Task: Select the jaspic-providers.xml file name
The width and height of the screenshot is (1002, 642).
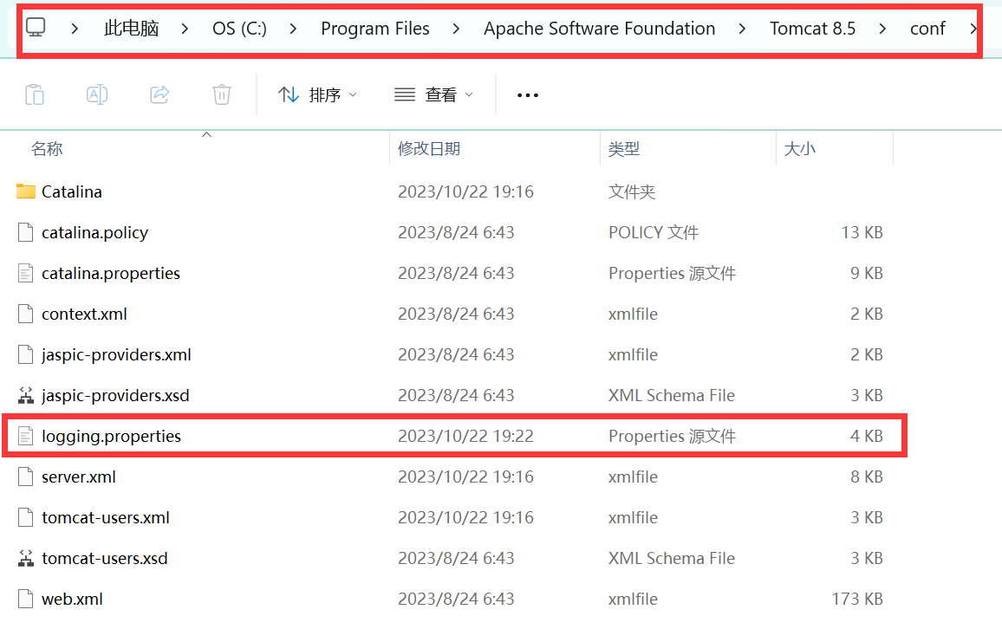Action: 116,355
